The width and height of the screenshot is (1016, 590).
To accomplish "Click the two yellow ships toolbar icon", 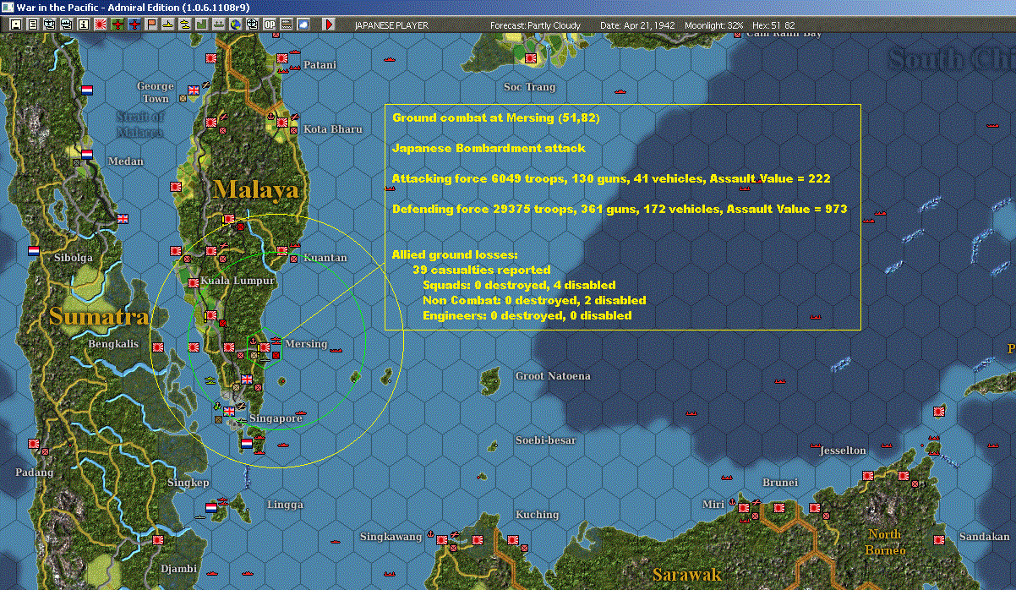I will click(185, 25).
